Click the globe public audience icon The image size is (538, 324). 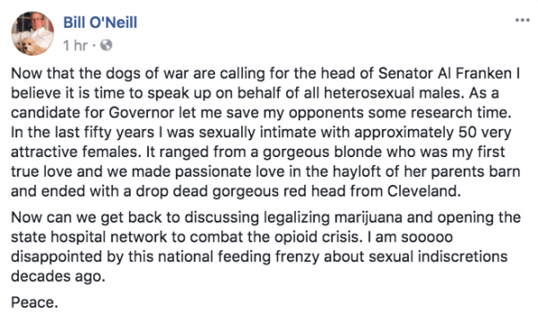[106, 45]
